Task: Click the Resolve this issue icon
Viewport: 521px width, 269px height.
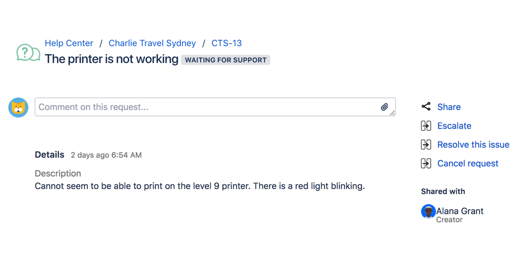Action: coord(426,145)
